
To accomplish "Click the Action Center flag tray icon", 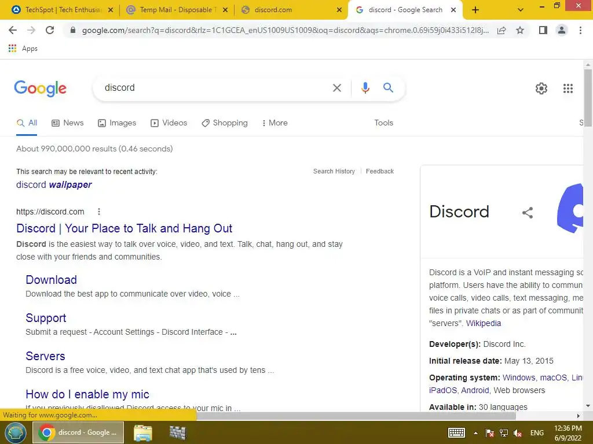I will 489,433.
